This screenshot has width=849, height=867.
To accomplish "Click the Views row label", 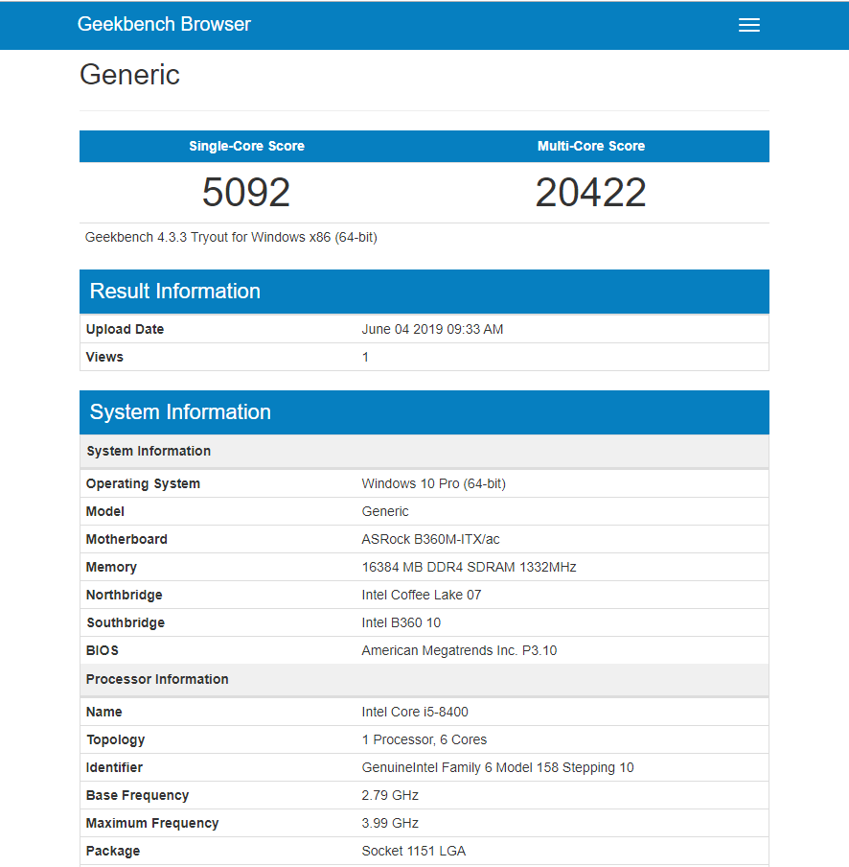I will [104, 357].
